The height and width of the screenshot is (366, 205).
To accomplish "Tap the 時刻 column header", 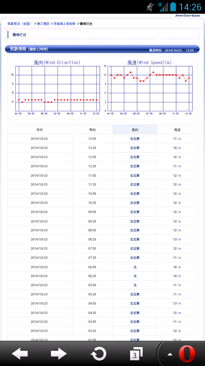I will (x=93, y=130).
